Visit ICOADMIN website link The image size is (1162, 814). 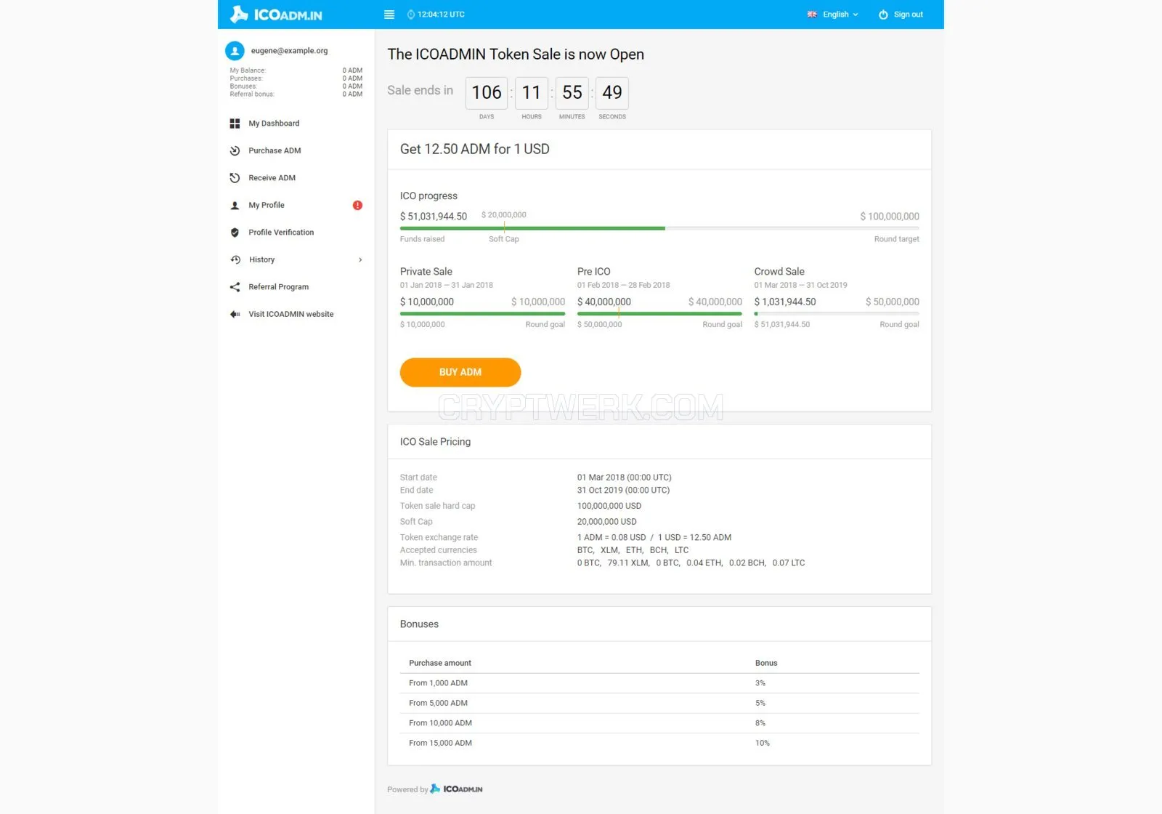tap(290, 314)
